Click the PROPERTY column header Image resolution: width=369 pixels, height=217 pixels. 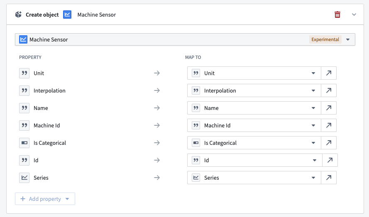tap(30, 57)
